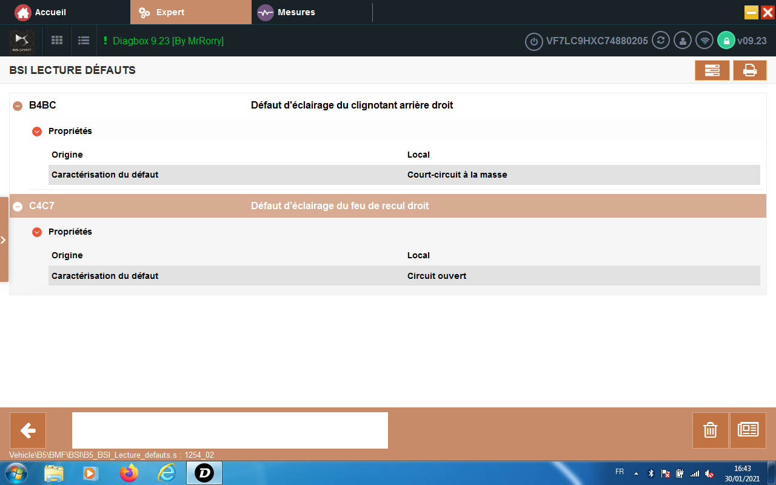Open the user profile icon
This screenshot has width=776, height=485.
(683, 41)
